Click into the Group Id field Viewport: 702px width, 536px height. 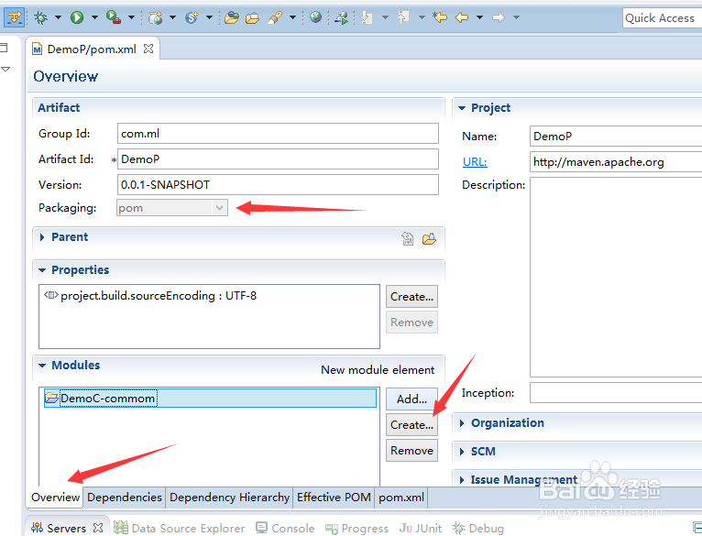pyautogui.click(x=278, y=134)
